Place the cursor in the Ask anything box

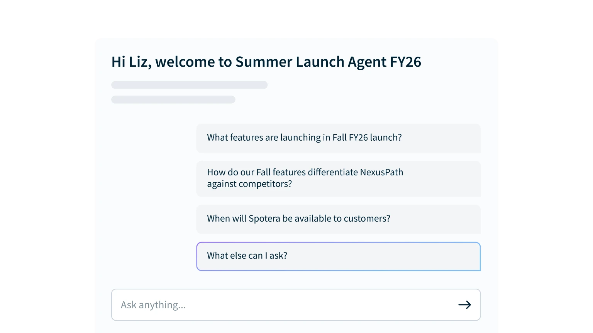pyautogui.click(x=282, y=305)
